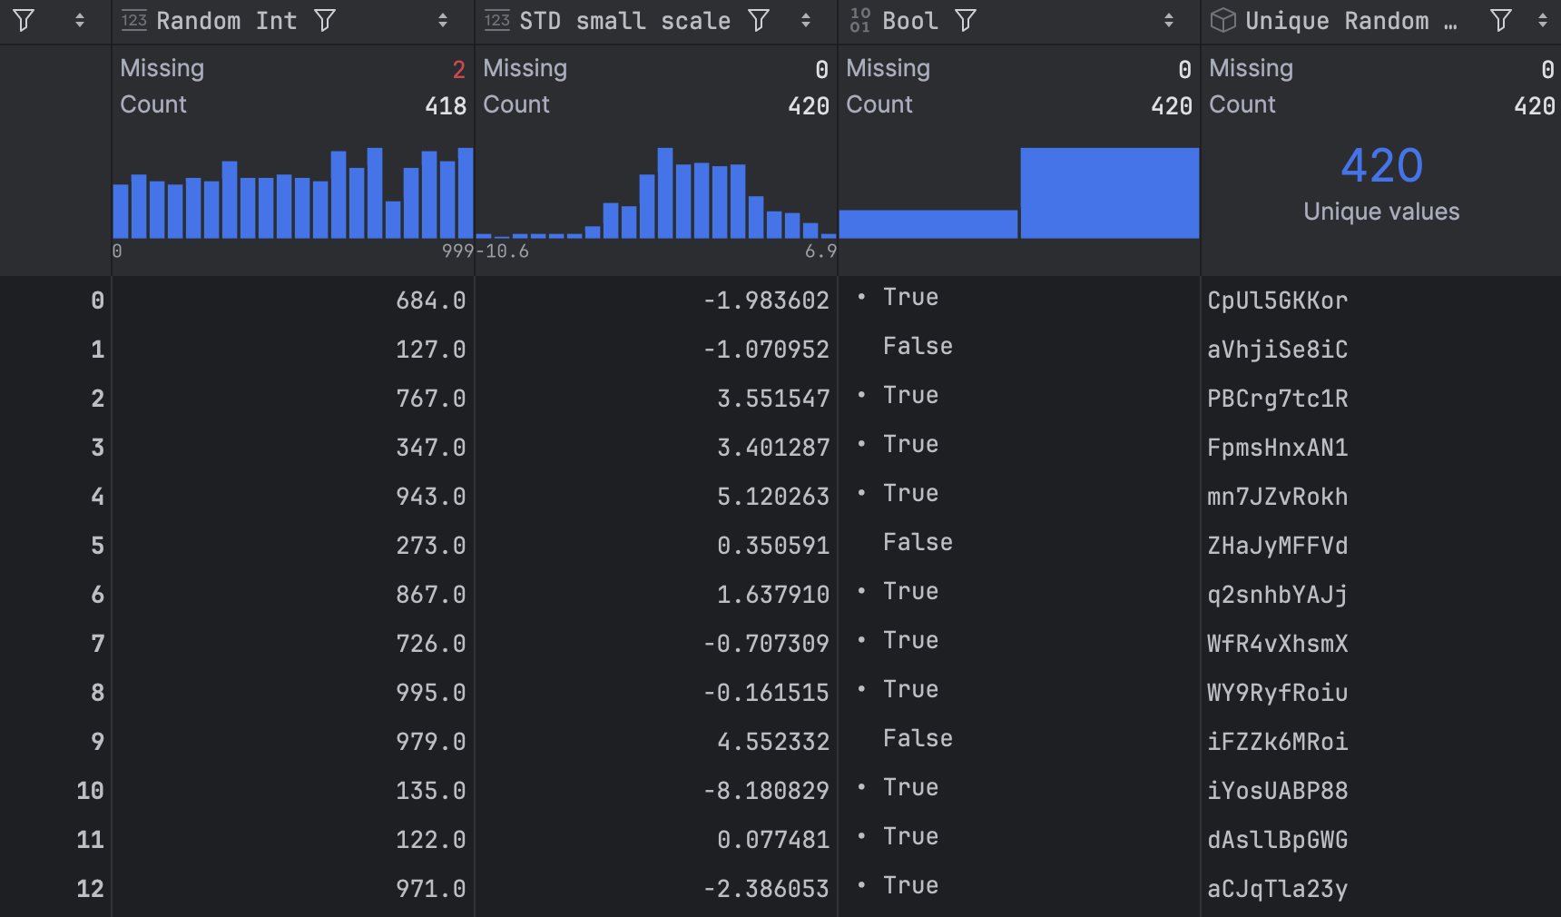Open the sort arrows on STD small scale

point(807,21)
